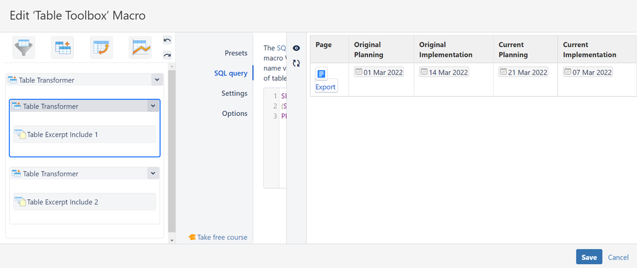Click the 07 Mar 2022 date
Viewport: 637px width, 268px height.
point(588,72)
